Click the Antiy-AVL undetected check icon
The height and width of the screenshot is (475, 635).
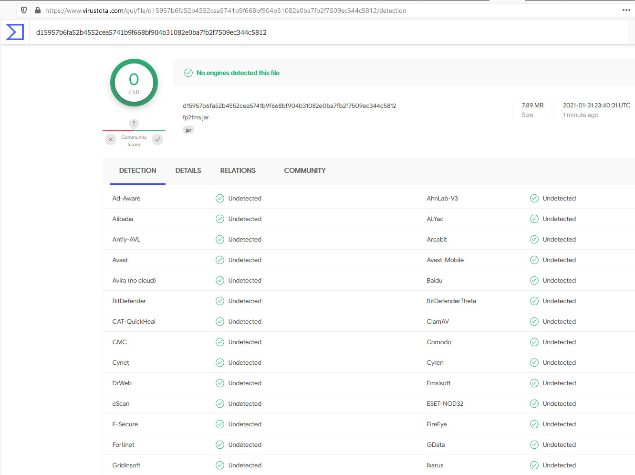[220, 240]
